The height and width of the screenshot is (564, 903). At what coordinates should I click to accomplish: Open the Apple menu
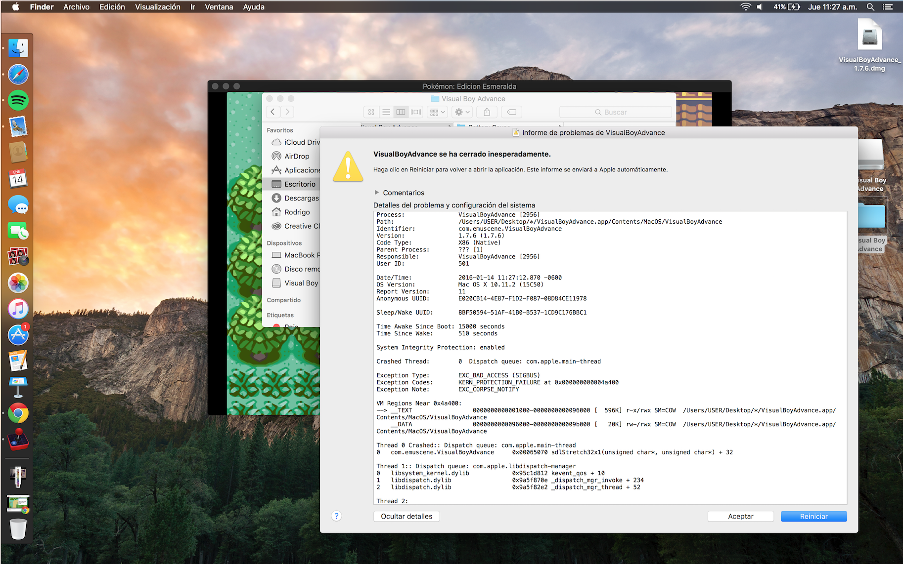[15, 7]
